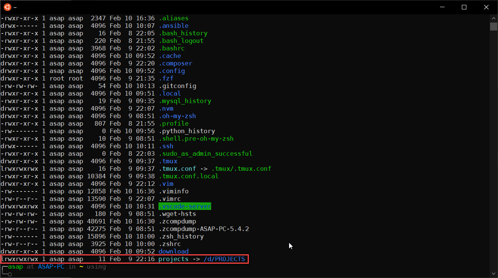
Task: Click the .tmux directory name
Action: point(168,161)
